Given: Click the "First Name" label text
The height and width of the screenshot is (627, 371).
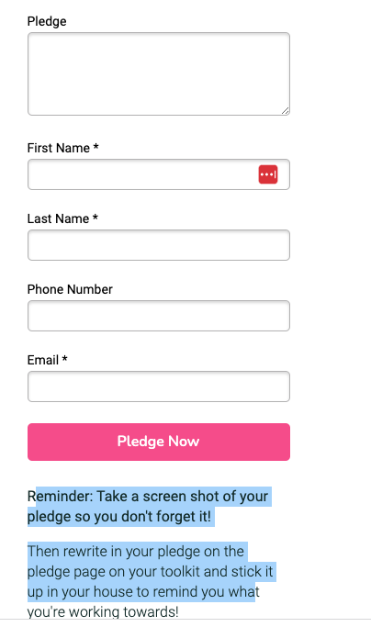Looking at the screenshot, I should [x=59, y=148].
